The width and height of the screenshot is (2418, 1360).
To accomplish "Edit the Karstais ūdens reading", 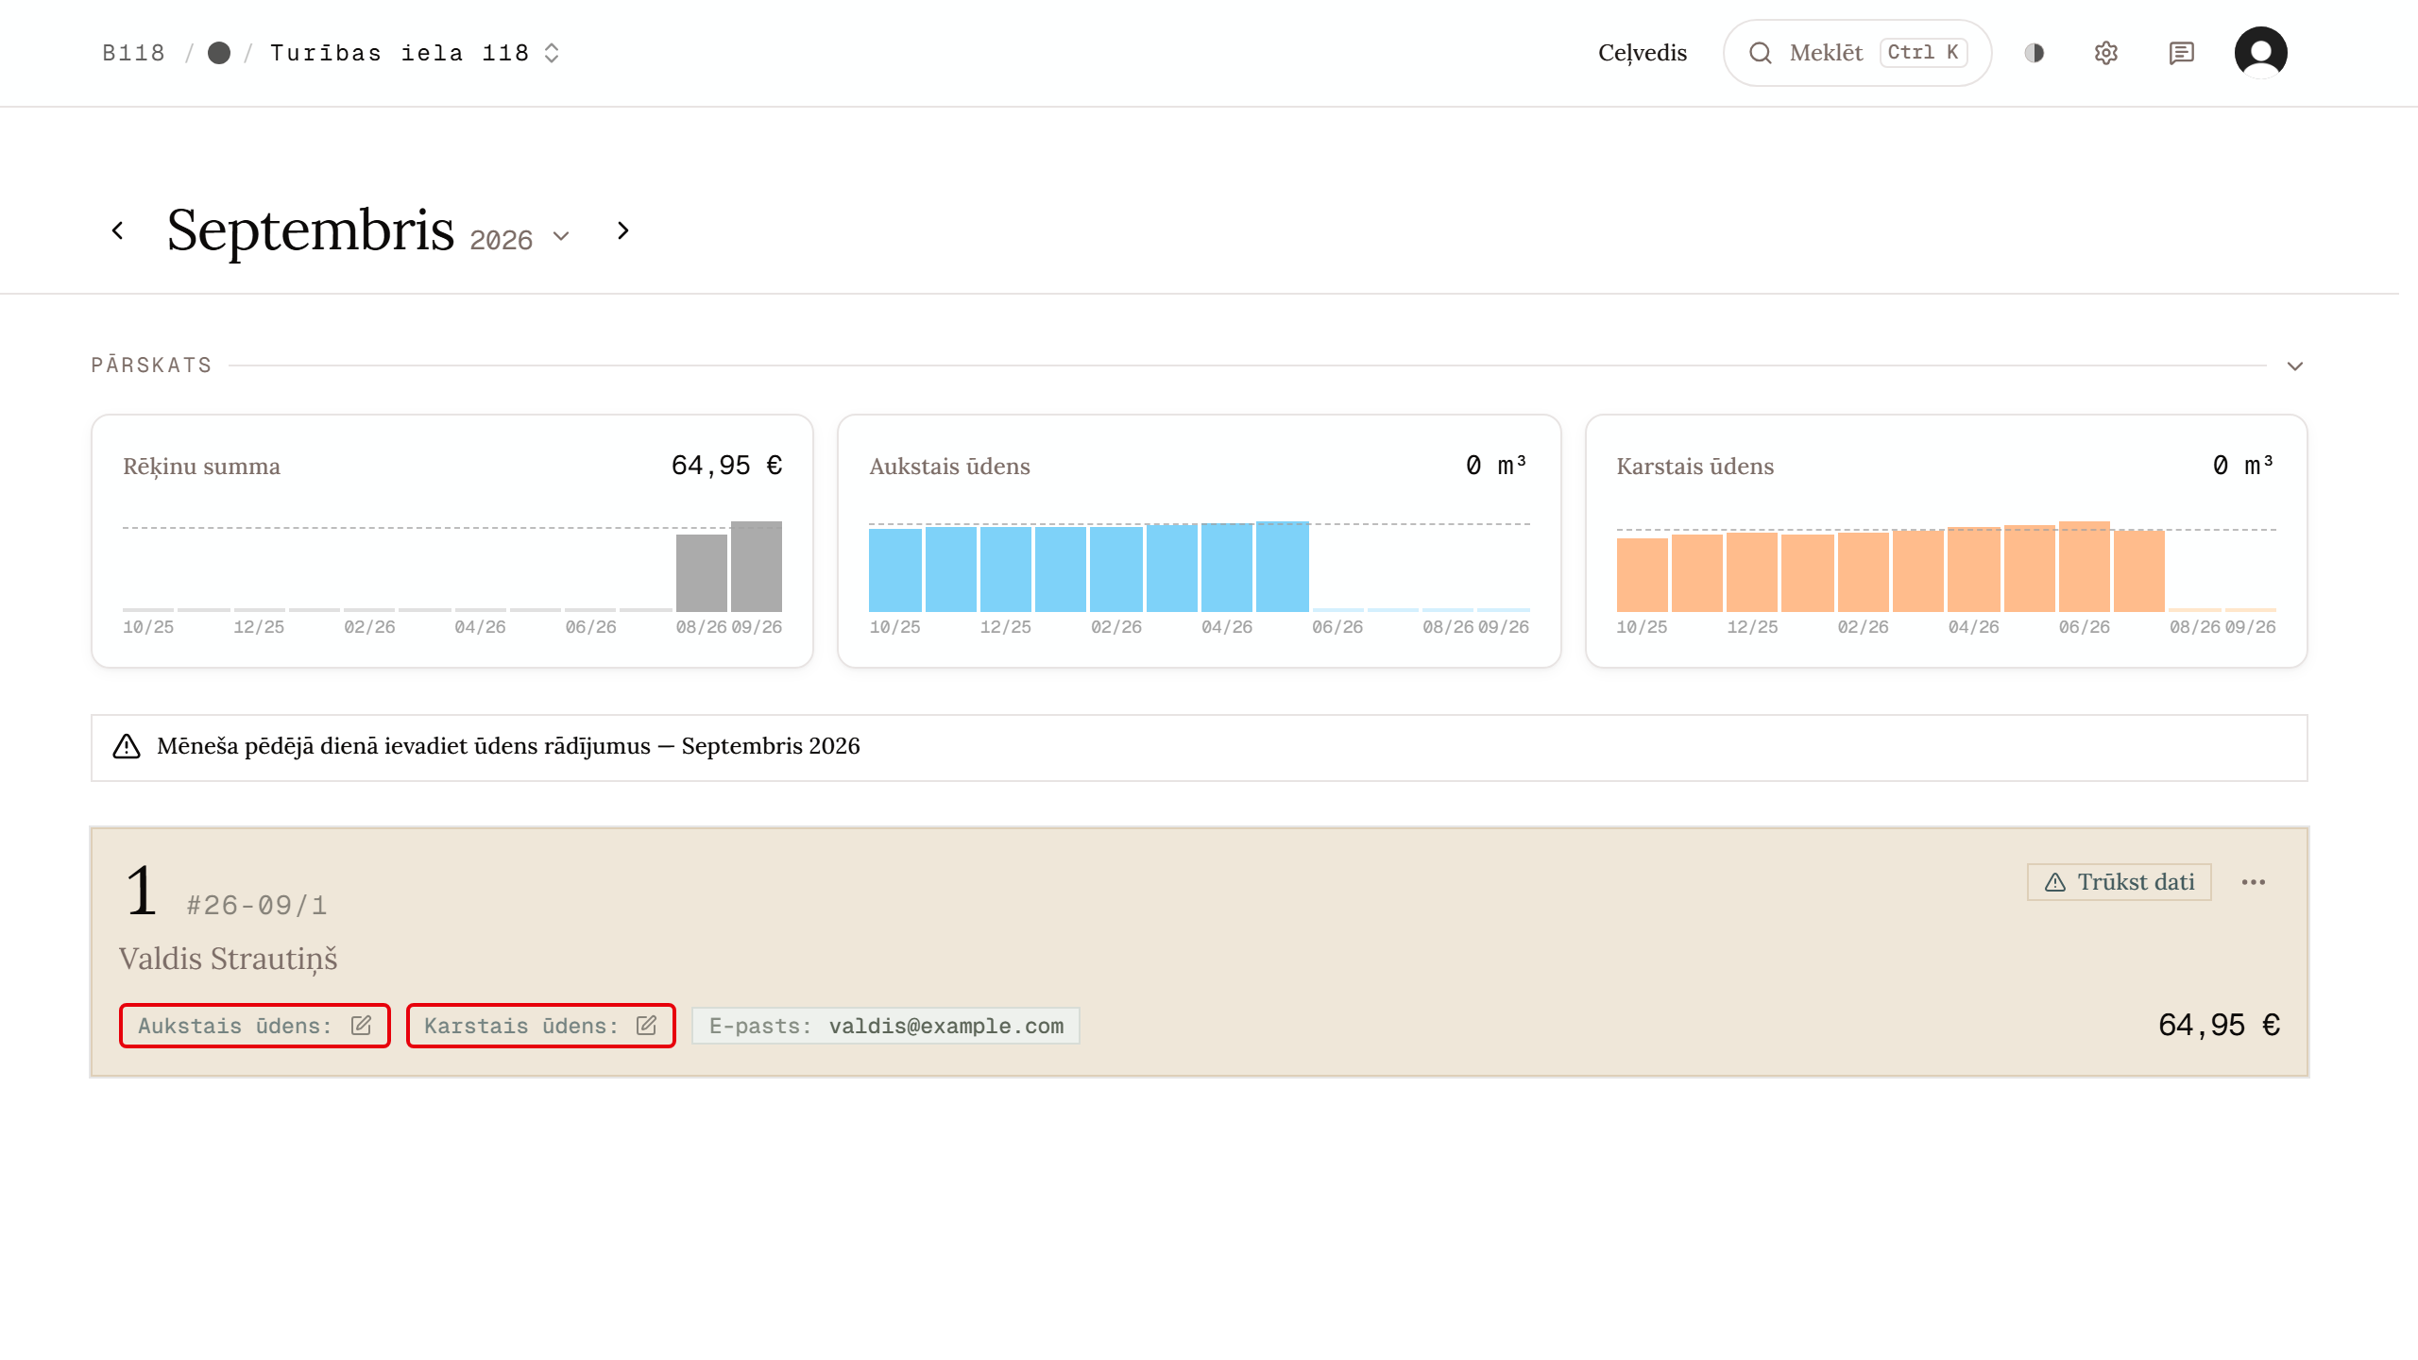I will (541, 1026).
